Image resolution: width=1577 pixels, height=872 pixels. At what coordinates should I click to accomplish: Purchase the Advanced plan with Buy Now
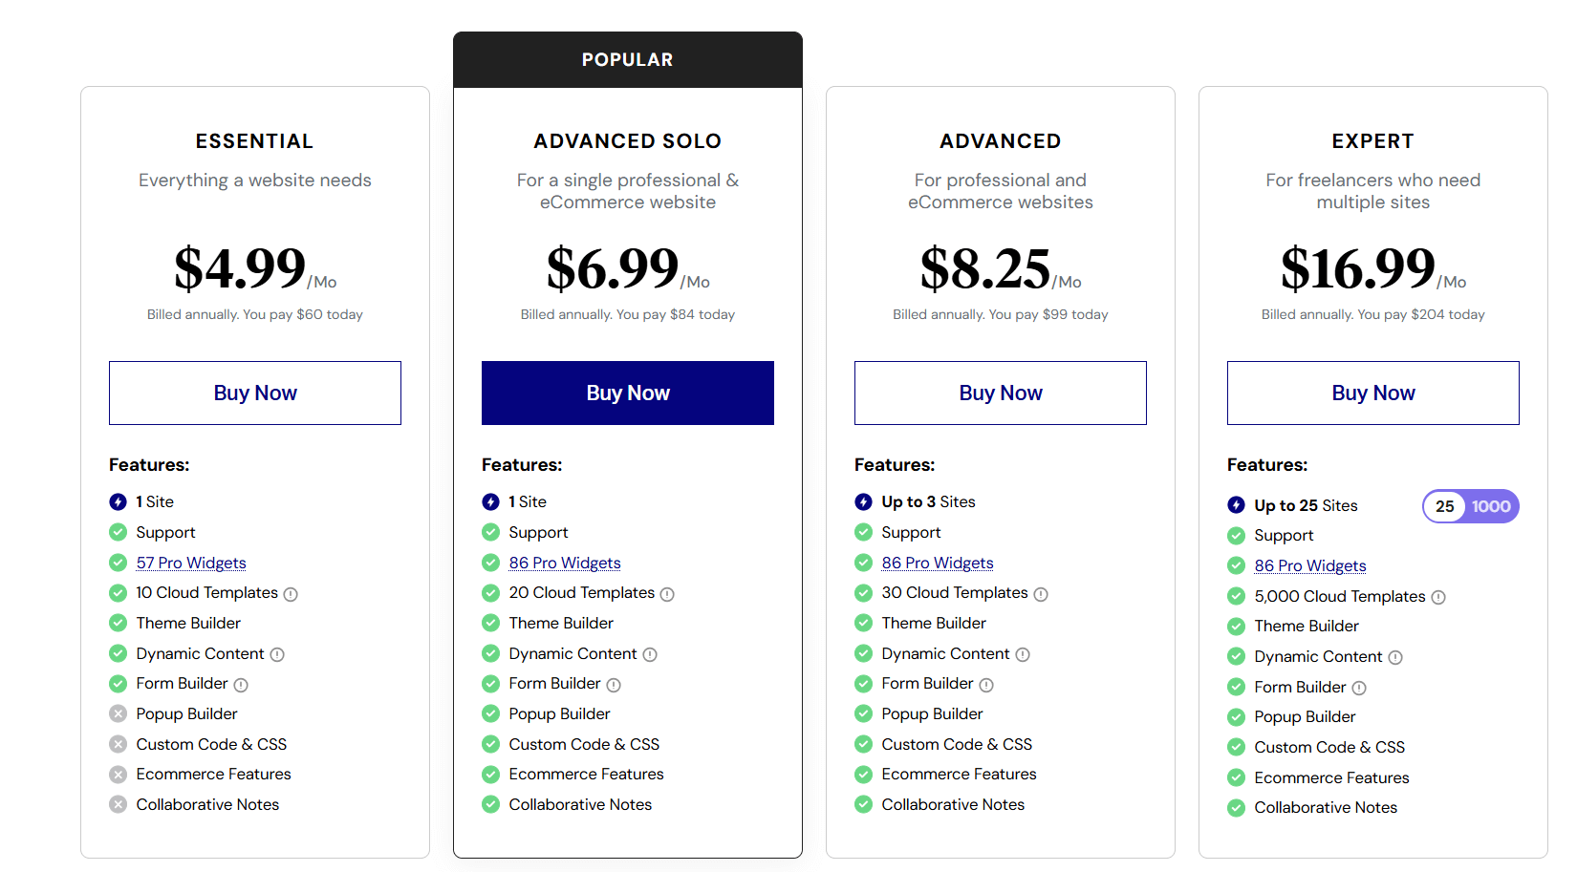click(x=1001, y=393)
